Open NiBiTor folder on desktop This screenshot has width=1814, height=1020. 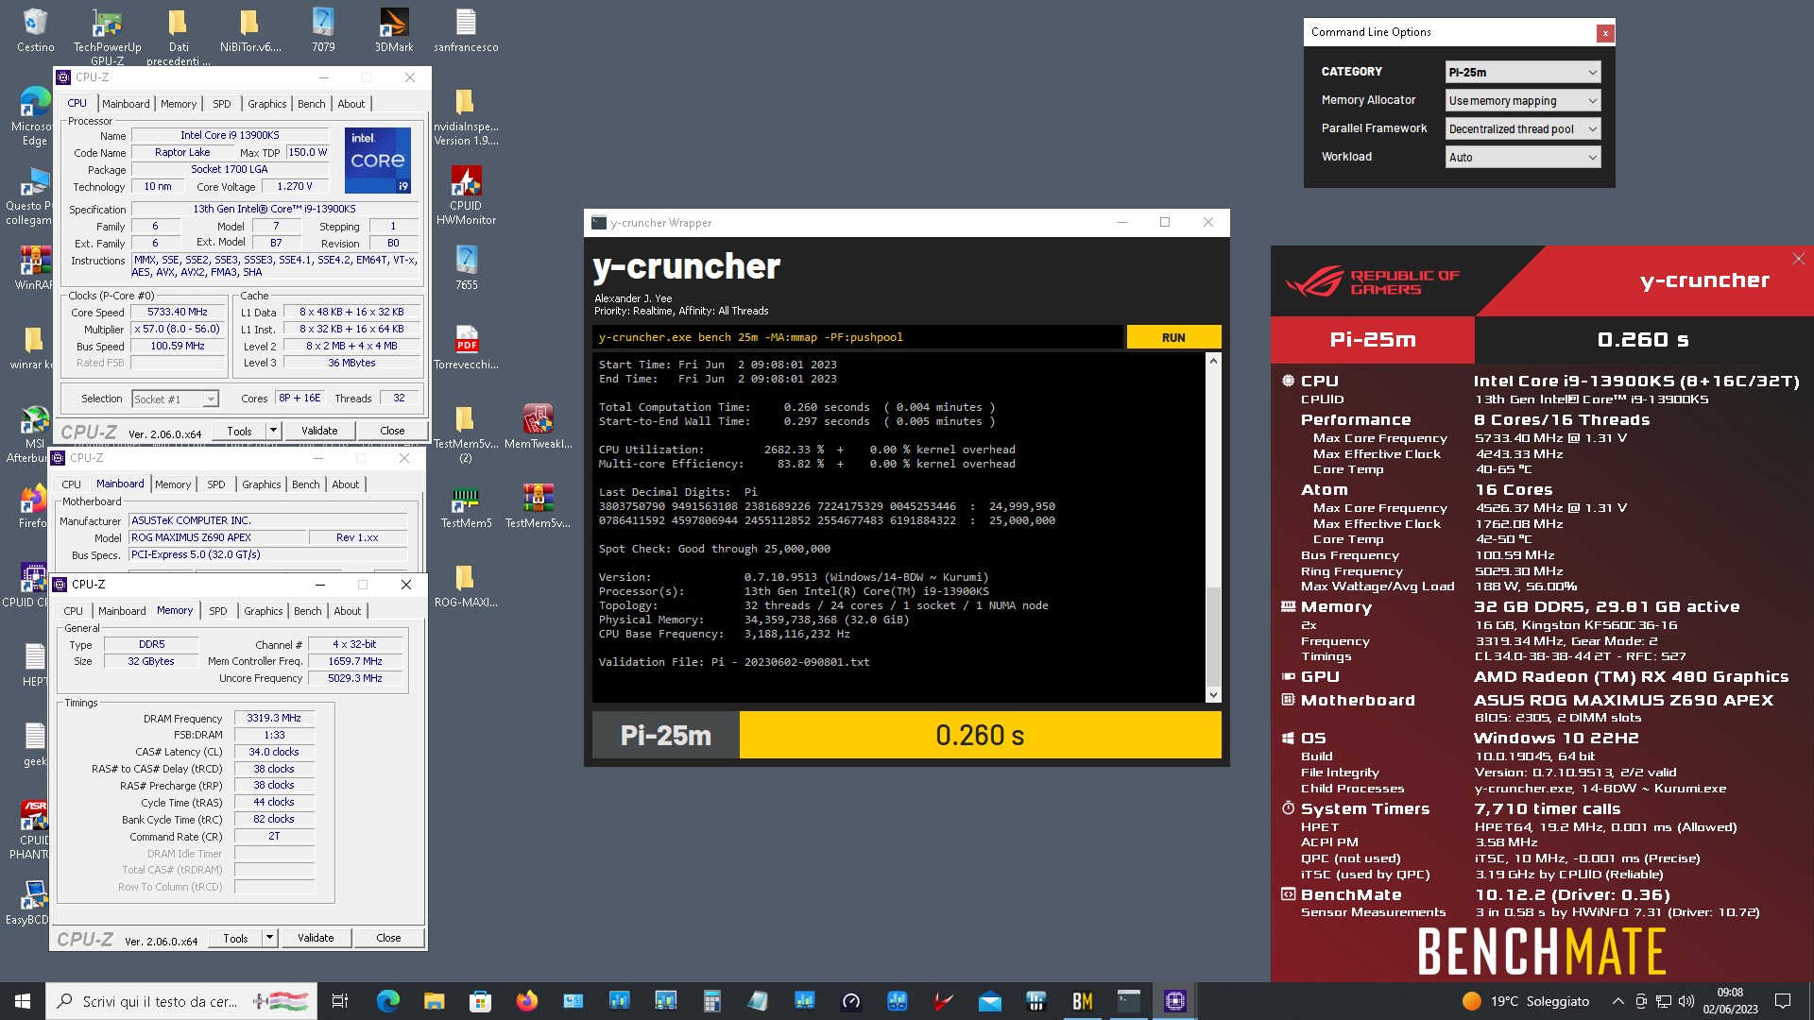[249, 30]
